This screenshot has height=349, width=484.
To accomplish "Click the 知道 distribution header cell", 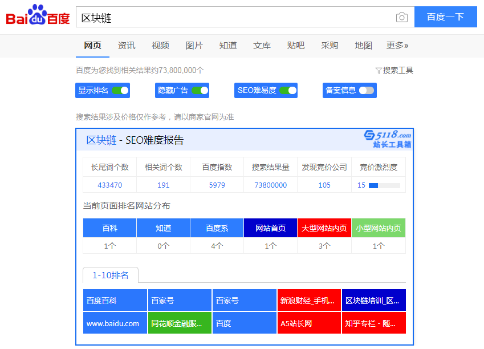I will tap(163, 228).
